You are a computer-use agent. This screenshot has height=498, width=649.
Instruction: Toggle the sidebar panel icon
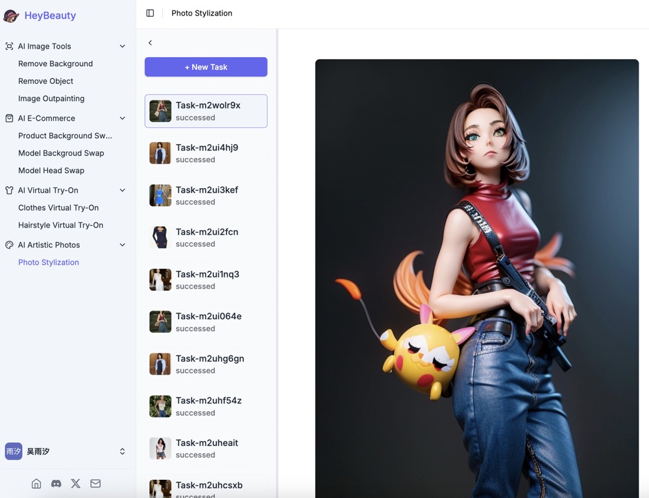point(150,13)
